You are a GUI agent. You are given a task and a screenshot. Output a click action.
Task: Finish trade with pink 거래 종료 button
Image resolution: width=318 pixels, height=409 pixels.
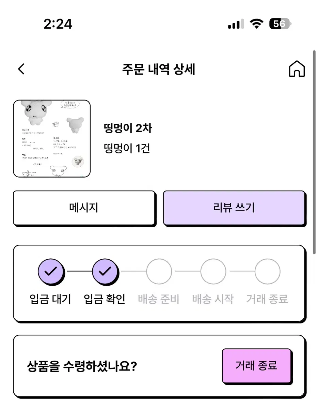pos(257,366)
